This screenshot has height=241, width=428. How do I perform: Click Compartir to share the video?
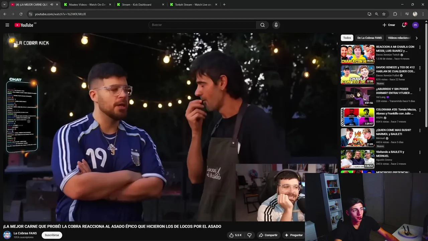tap(268, 235)
